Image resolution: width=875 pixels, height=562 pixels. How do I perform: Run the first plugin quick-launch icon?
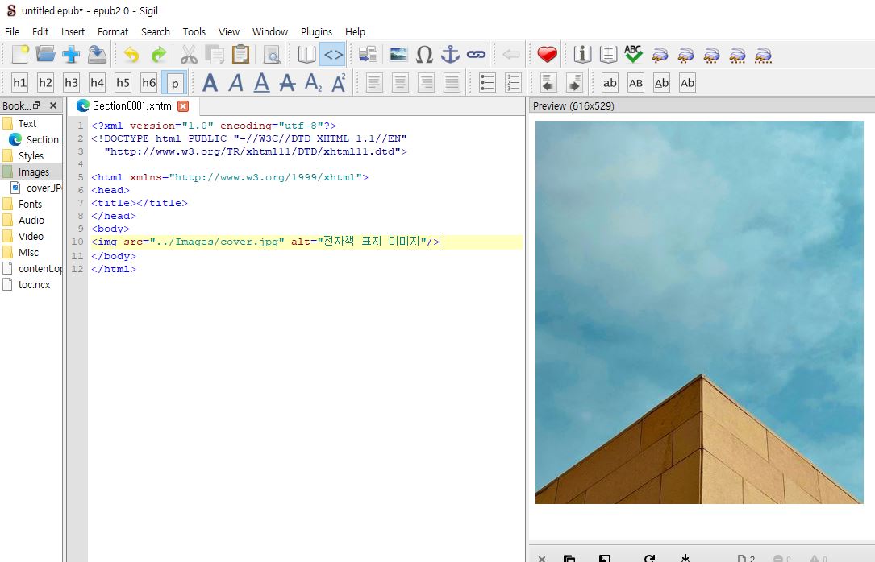(x=660, y=55)
